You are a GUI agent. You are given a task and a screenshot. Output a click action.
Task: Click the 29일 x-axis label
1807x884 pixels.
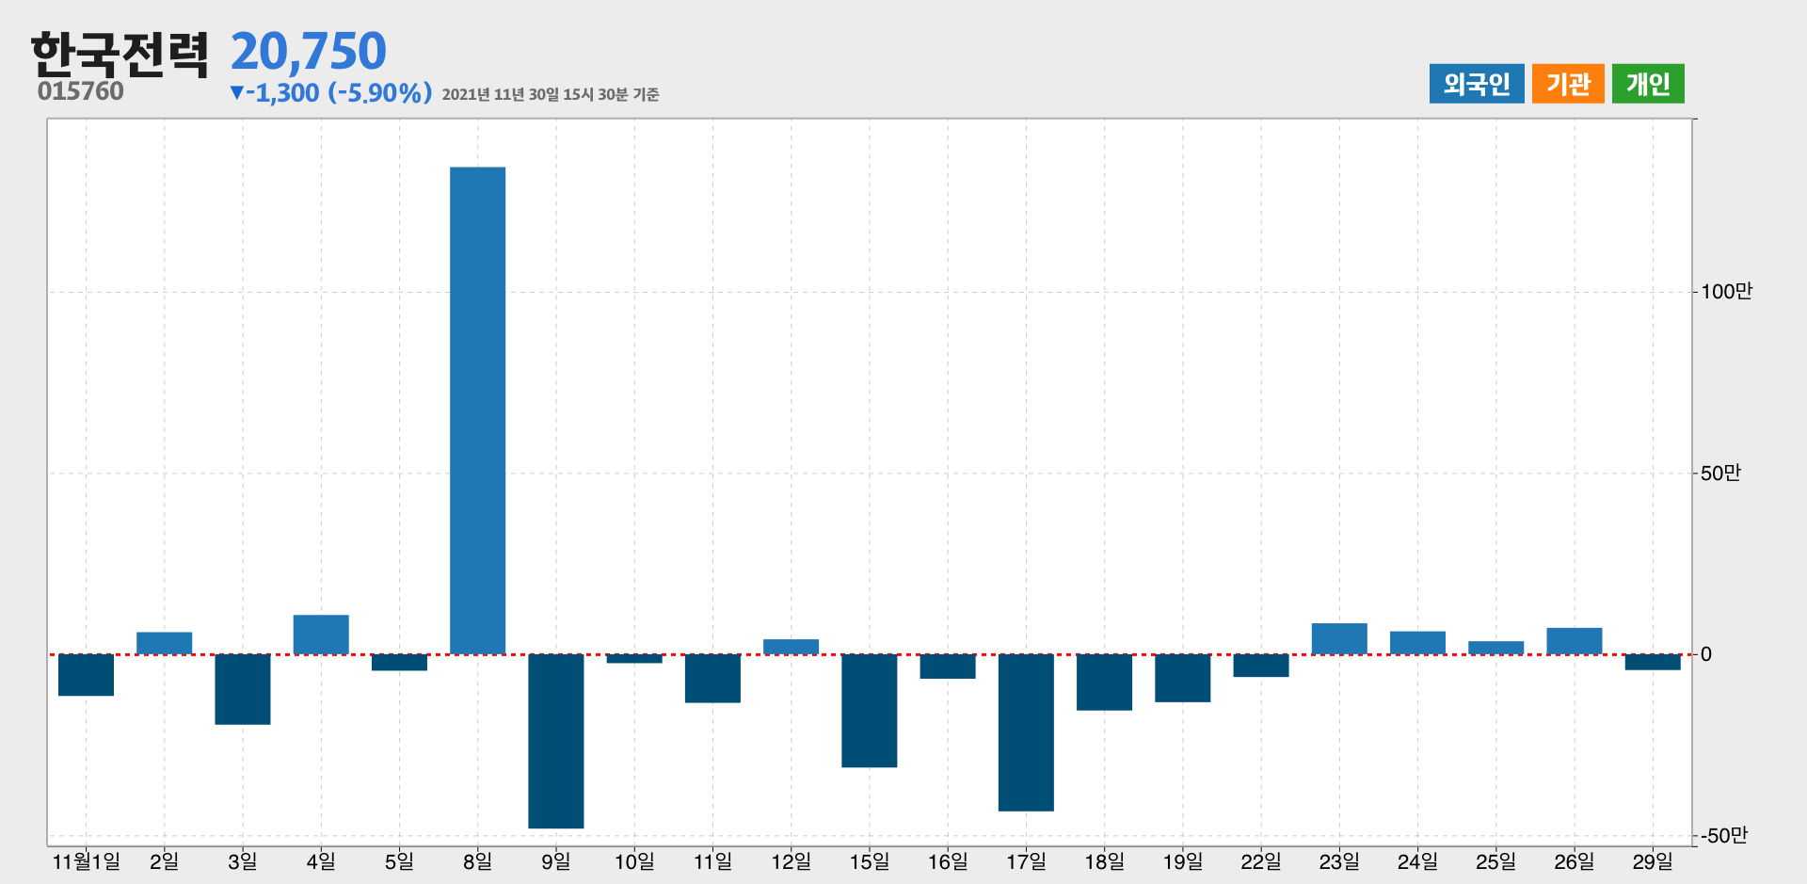click(x=1653, y=861)
